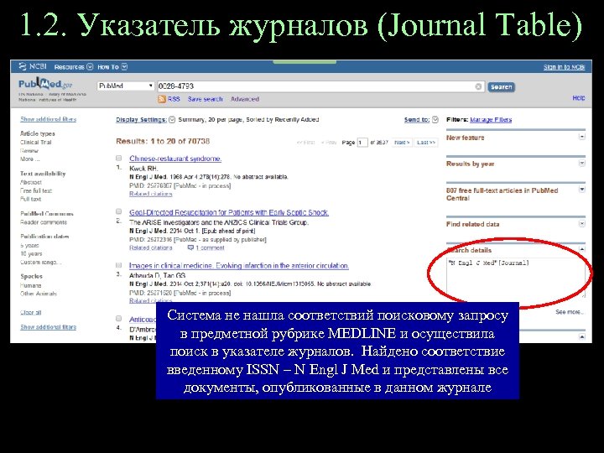Open the 1 comment link

click(210, 247)
